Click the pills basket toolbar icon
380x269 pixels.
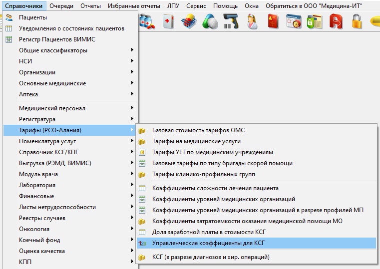pyautogui.click(x=189, y=21)
